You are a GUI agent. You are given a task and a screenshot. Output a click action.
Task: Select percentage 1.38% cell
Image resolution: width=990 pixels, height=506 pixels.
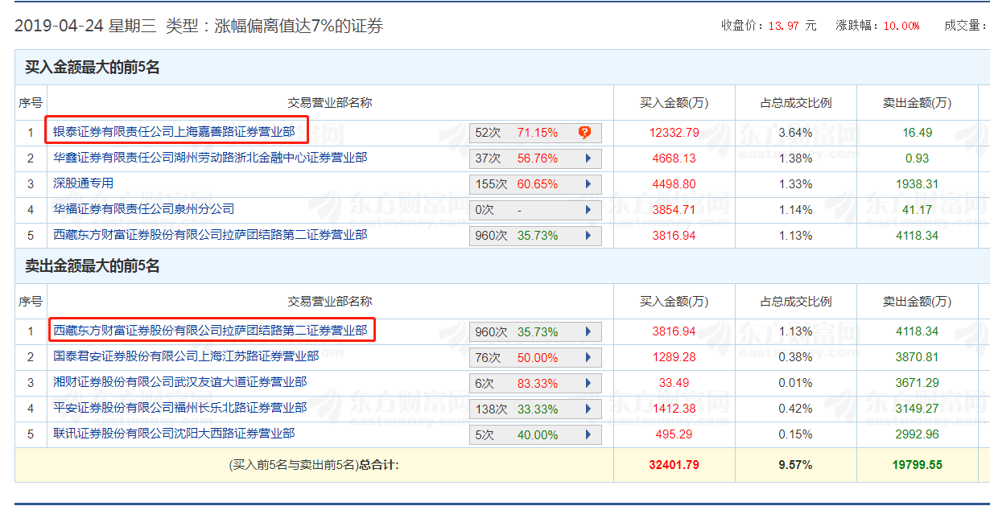click(795, 158)
